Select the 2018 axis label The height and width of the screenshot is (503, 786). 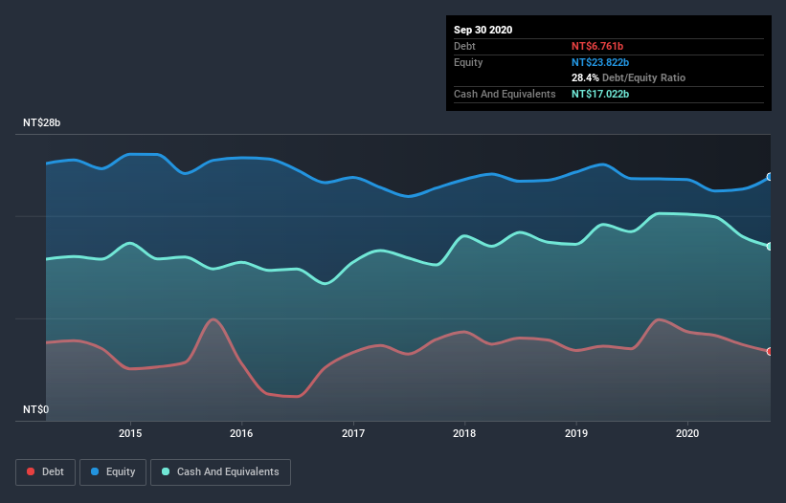(464, 433)
